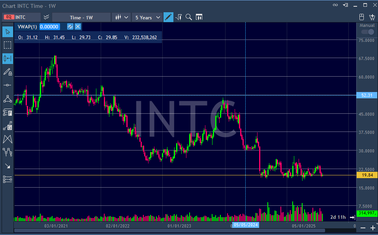
Task: Click the close value C: 29.85
Action: point(107,38)
